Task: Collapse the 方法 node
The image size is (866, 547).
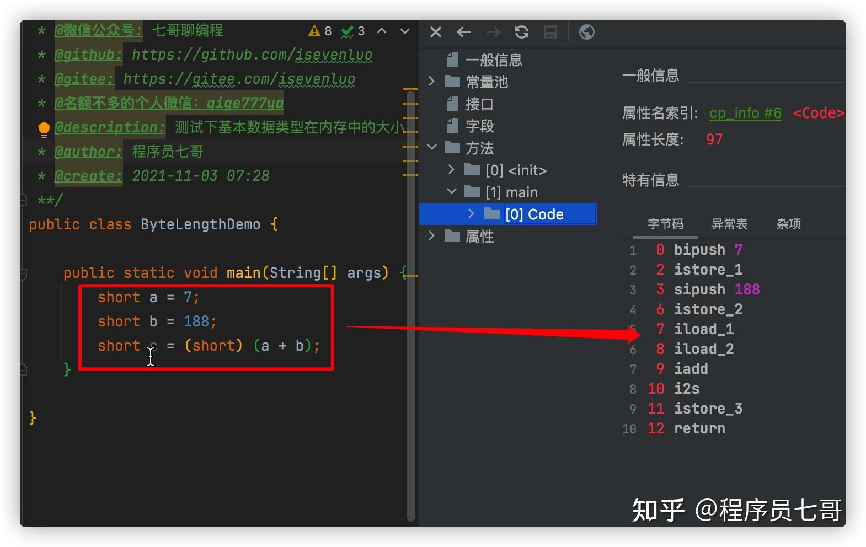Action: click(432, 148)
